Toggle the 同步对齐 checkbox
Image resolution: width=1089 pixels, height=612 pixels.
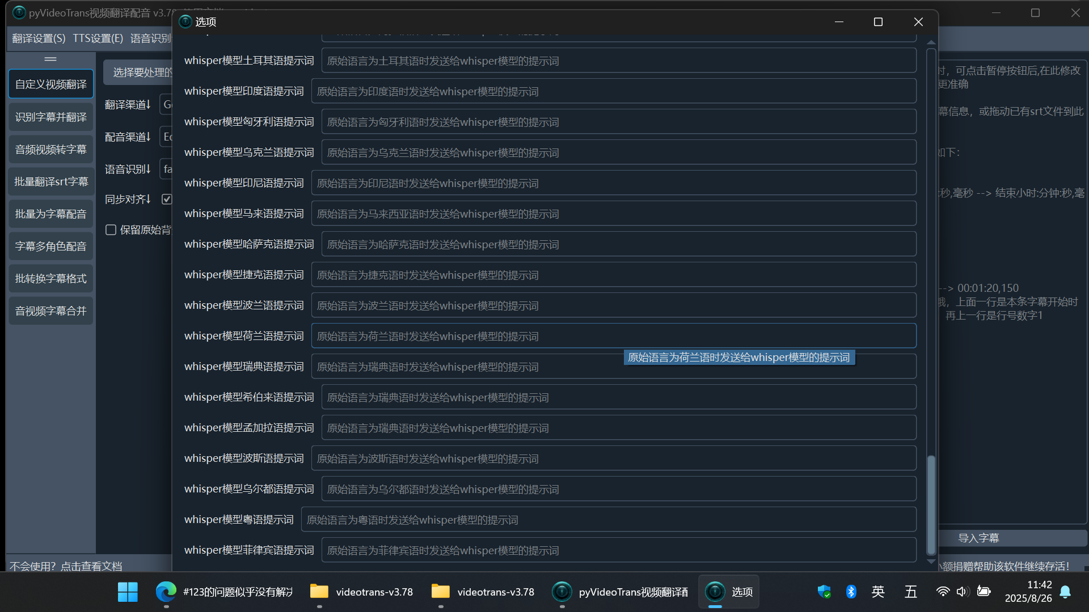click(167, 199)
